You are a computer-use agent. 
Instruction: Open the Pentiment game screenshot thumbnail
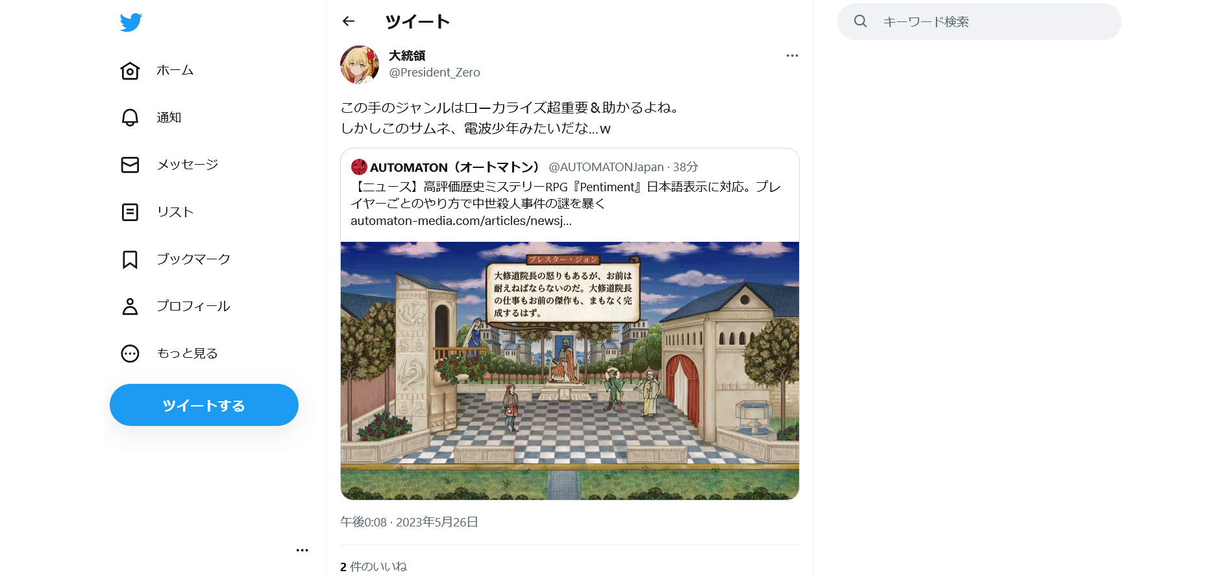[x=570, y=371]
